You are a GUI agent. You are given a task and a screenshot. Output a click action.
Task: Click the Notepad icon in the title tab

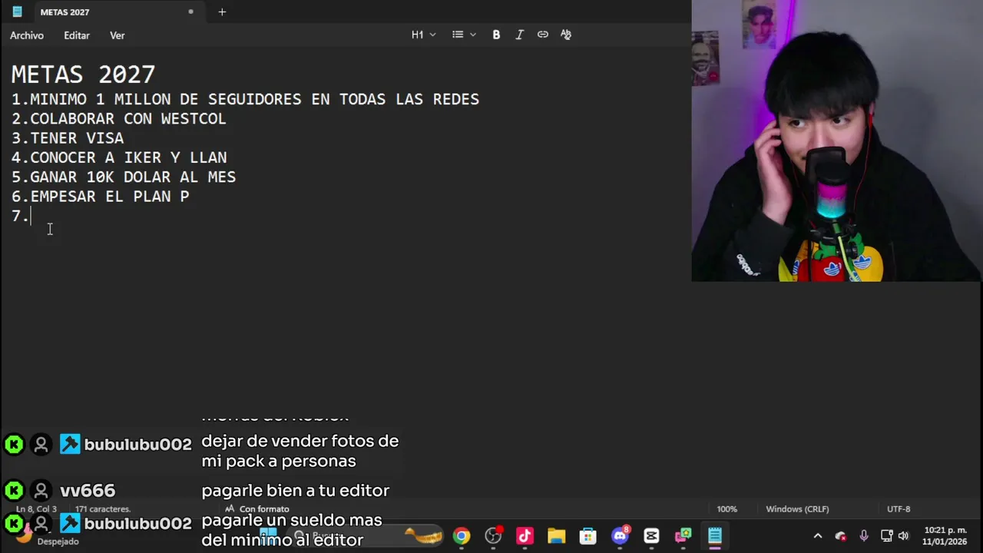click(x=17, y=12)
